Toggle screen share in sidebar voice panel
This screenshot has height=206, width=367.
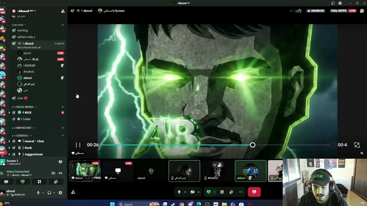pyautogui.click(x=23, y=182)
